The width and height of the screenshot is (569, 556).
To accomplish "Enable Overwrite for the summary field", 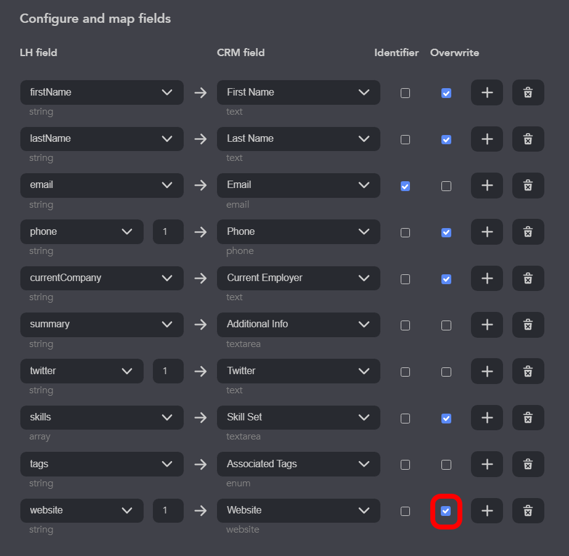I will click(x=446, y=325).
